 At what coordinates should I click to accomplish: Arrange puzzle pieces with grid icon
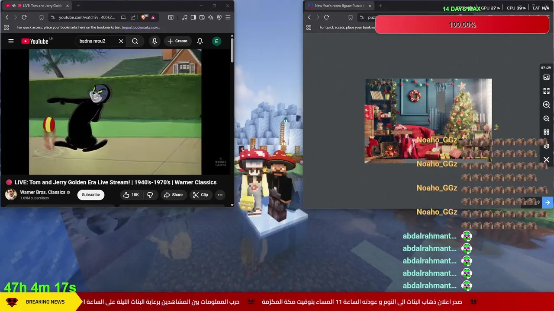coord(546,132)
